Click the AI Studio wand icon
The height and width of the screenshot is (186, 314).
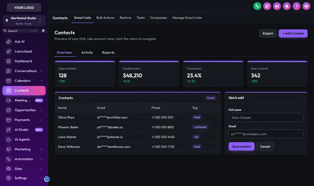[8, 130]
